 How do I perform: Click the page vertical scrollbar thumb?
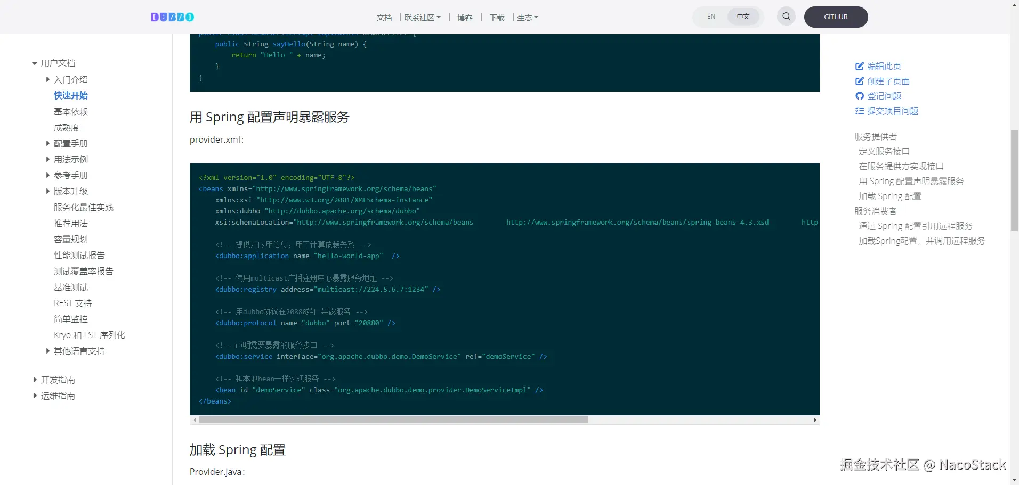click(1014, 180)
